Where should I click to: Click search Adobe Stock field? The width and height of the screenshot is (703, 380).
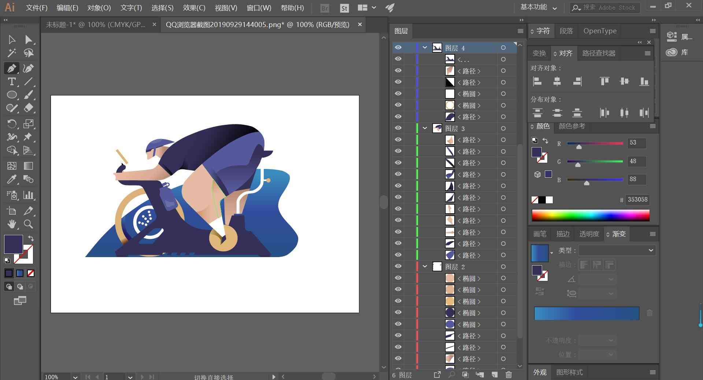click(x=605, y=8)
